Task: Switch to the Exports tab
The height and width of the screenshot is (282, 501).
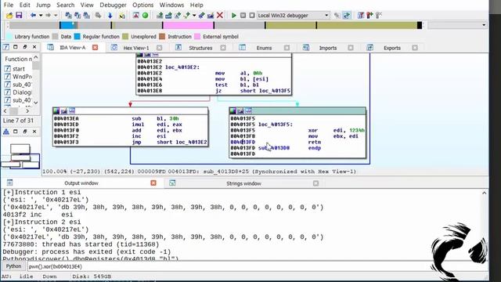Action: [392, 48]
